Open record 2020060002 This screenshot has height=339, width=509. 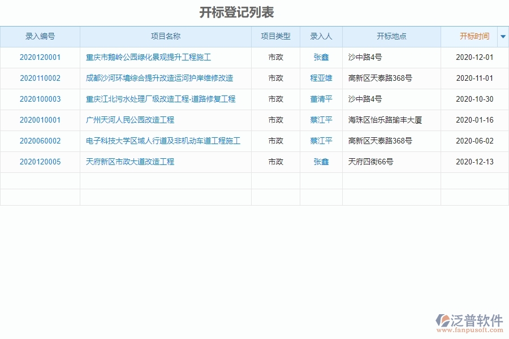point(41,141)
